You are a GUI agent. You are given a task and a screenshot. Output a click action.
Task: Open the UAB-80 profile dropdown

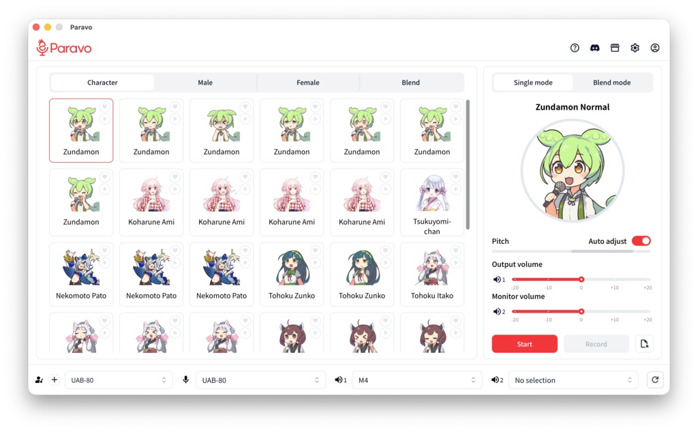click(x=119, y=380)
